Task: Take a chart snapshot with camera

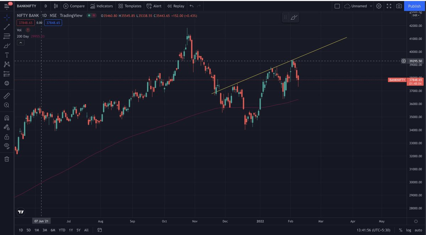Action: coord(399,6)
